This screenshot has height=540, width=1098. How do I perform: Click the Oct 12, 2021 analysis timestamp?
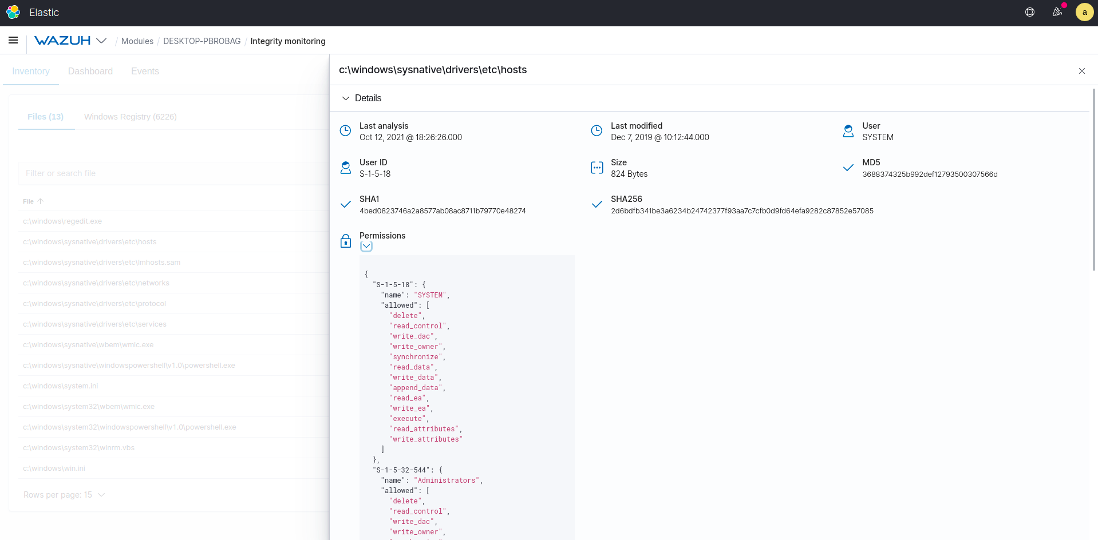pyautogui.click(x=410, y=137)
